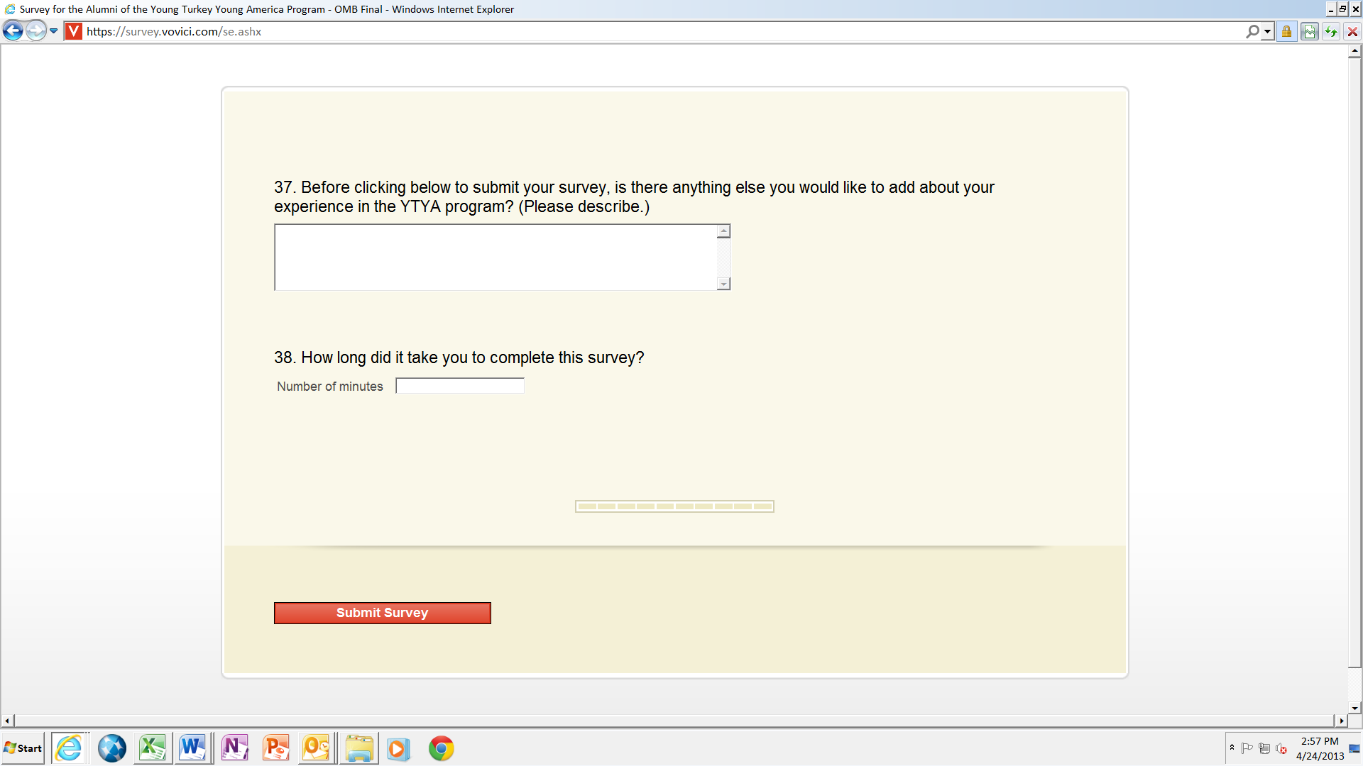The height and width of the screenshot is (766, 1363).
Task: Open the recent pages dropdown arrow
Action: (x=53, y=31)
